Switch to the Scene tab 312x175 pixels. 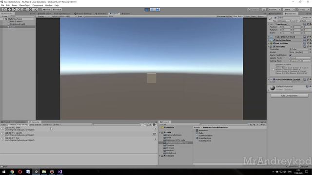(x=126, y=14)
